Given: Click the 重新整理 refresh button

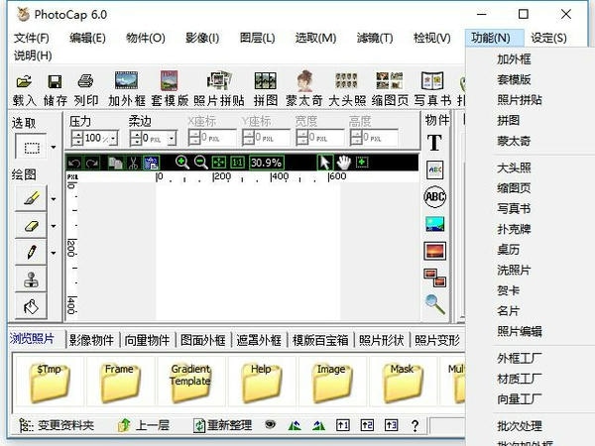Looking at the screenshot, I should click(223, 425).
